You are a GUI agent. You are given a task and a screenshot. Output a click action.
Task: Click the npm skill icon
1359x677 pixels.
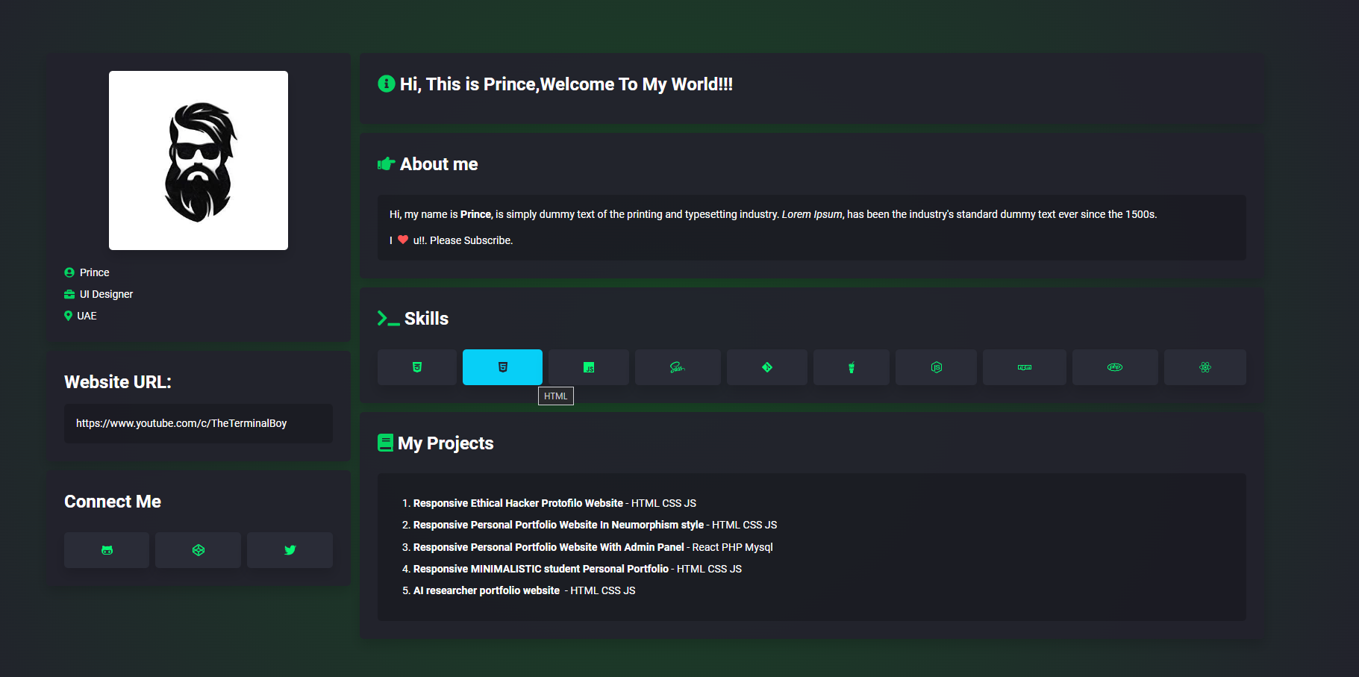(1025, 367)
